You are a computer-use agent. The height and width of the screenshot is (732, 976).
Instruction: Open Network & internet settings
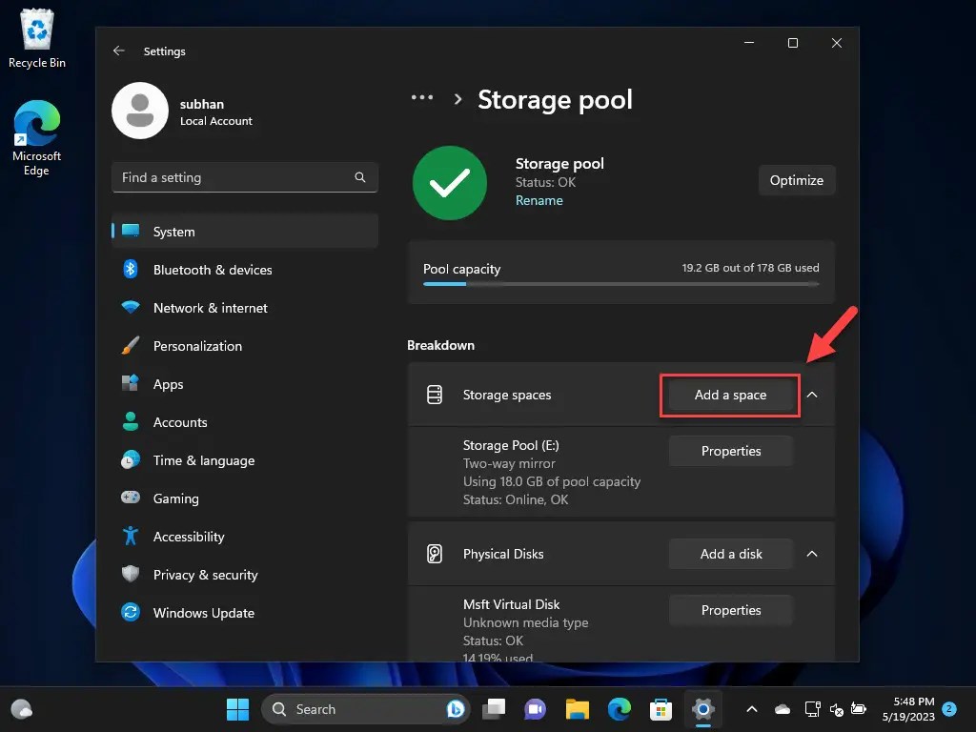[x=208, y=308]
